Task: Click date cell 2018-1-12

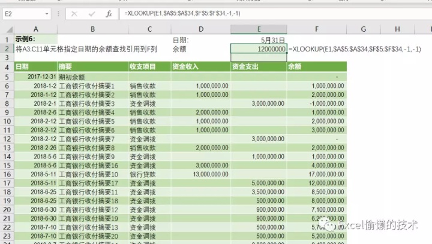Action: click(x=36, y=94)
